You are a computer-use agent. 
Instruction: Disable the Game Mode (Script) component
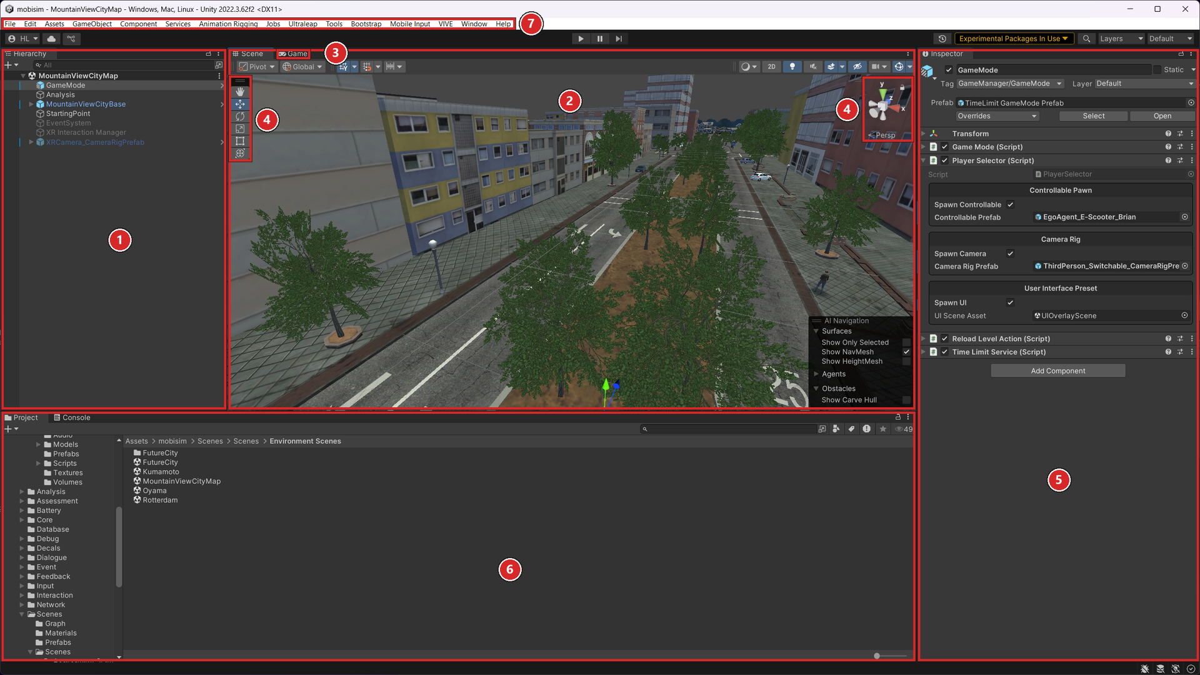[945, 147]
